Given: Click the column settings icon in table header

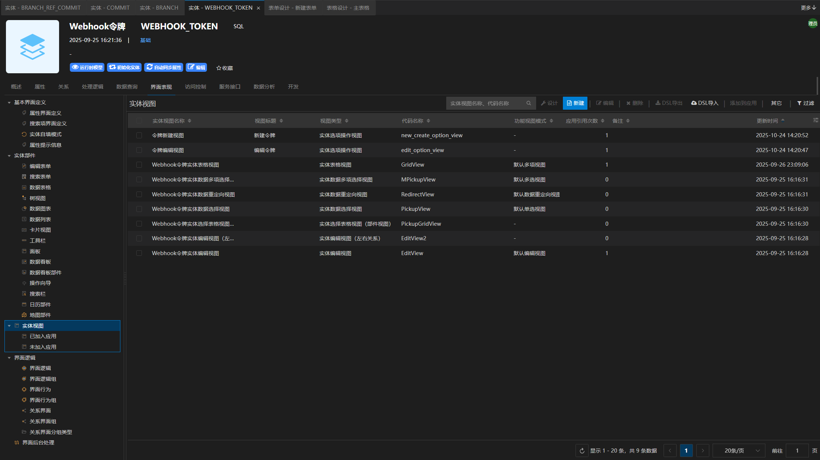Looking at the screenshot, I should (816, 120).
